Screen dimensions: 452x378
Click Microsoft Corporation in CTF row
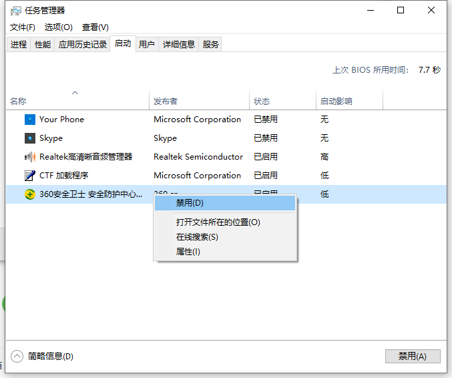[197, 175]
